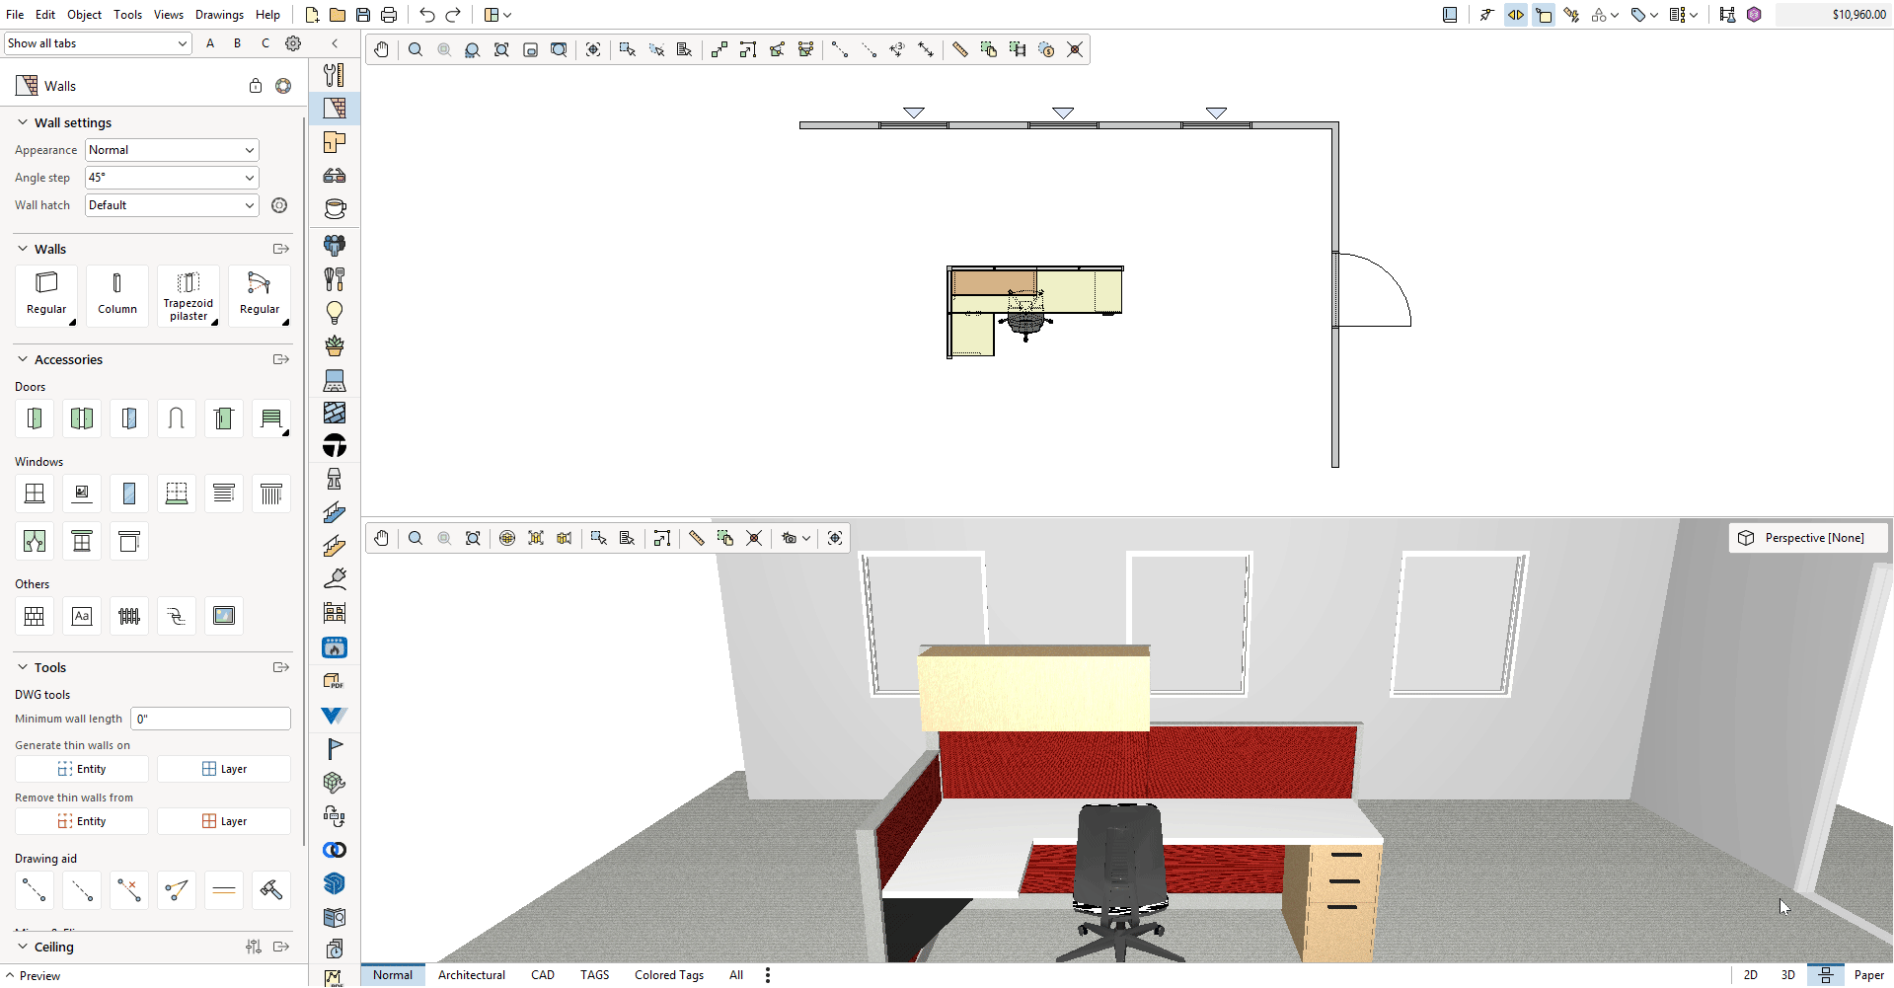Click the zoom magnifier in 2D toolbar
This screenshot has width=1894, height=988.
(416, 49)
